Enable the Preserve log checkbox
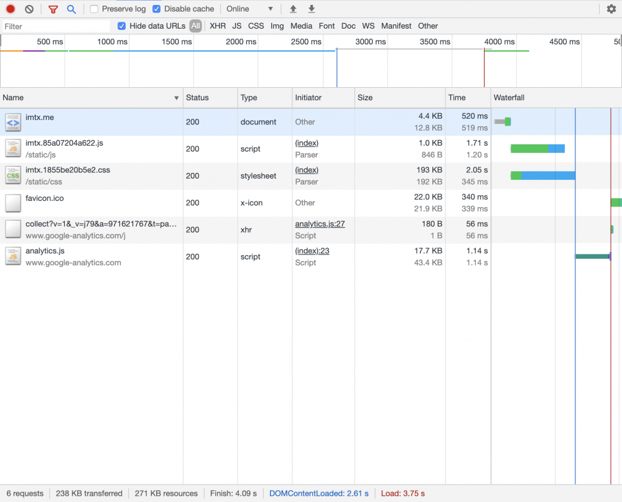622x502 pixels. (x=94, y=9)
